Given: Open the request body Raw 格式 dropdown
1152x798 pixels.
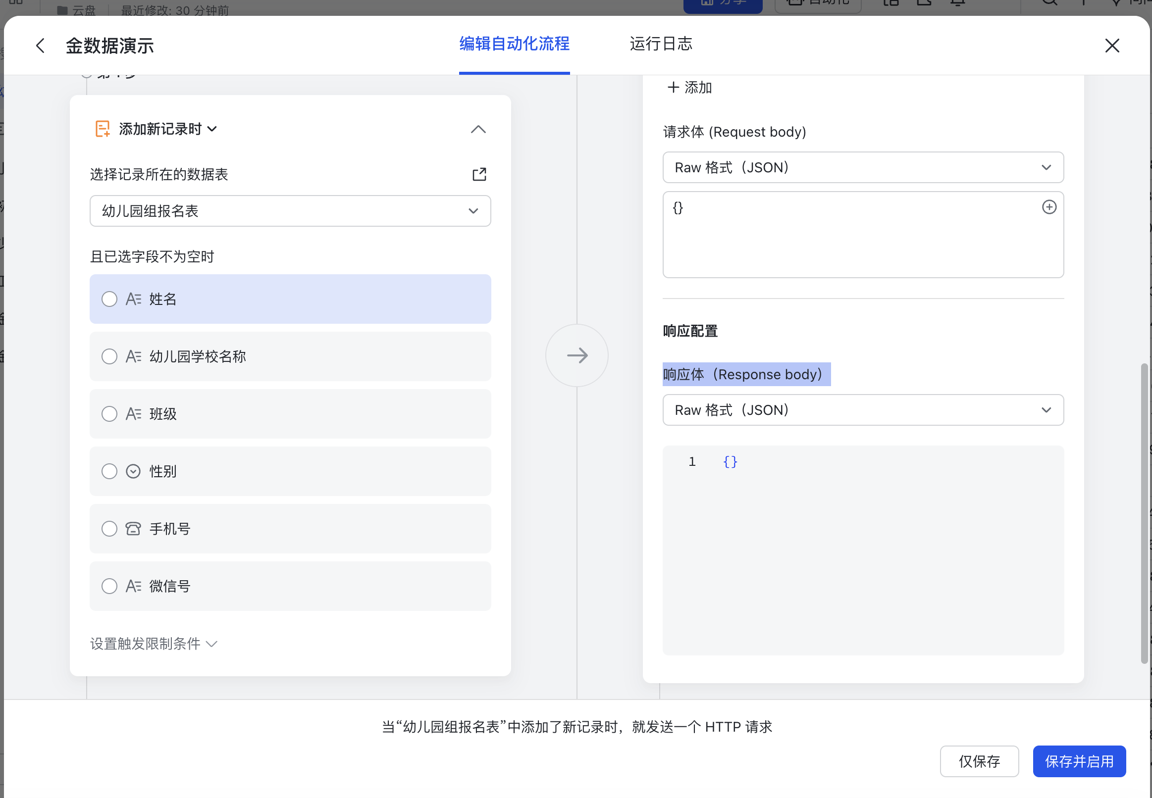Looking at the screenshot, I should pyautogui.click(x=863, y=167).
